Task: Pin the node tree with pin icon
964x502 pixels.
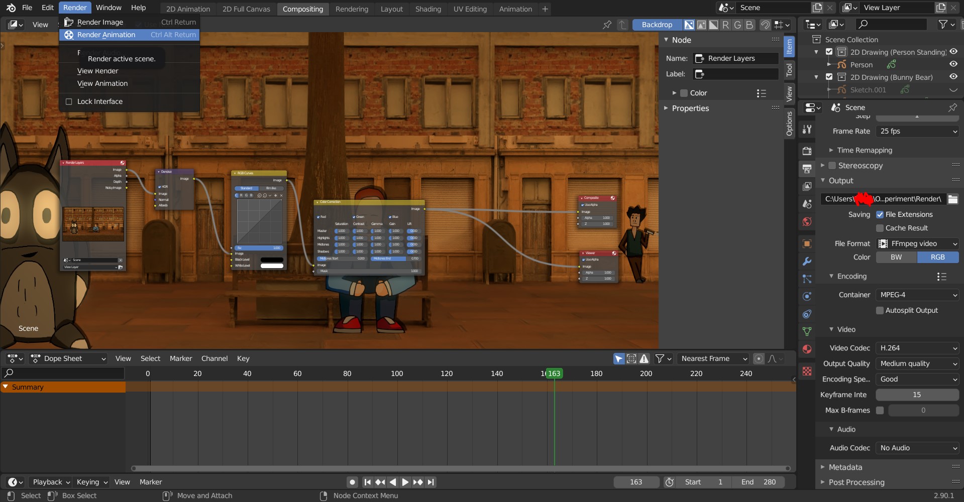Action: [607, 25]
